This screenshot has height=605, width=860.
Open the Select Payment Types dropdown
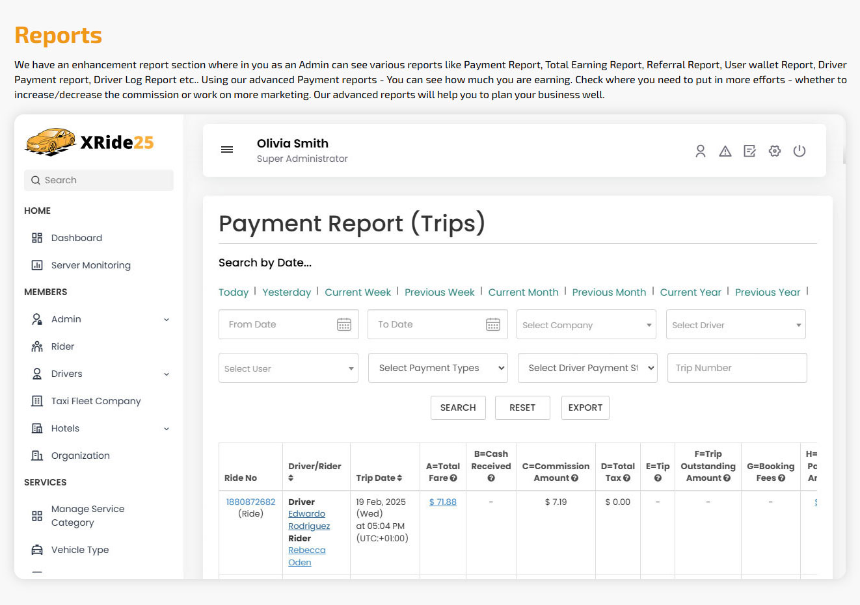438,368
